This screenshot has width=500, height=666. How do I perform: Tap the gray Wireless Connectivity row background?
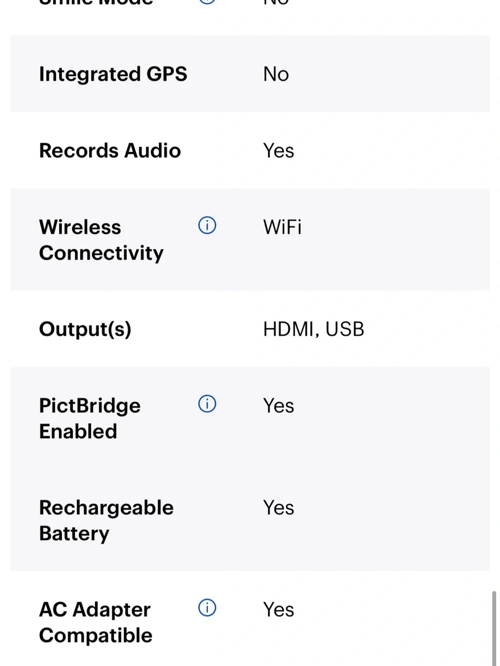[250, 239]
